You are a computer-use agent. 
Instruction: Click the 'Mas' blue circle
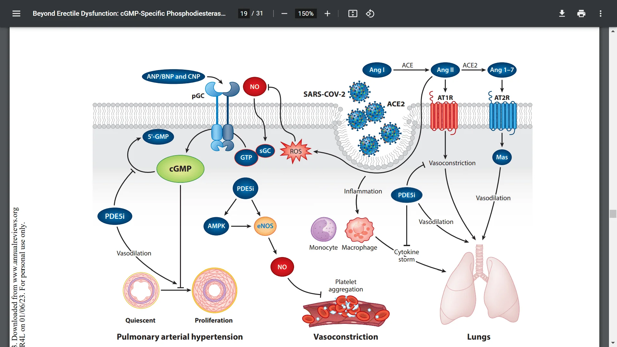point(502,157)
